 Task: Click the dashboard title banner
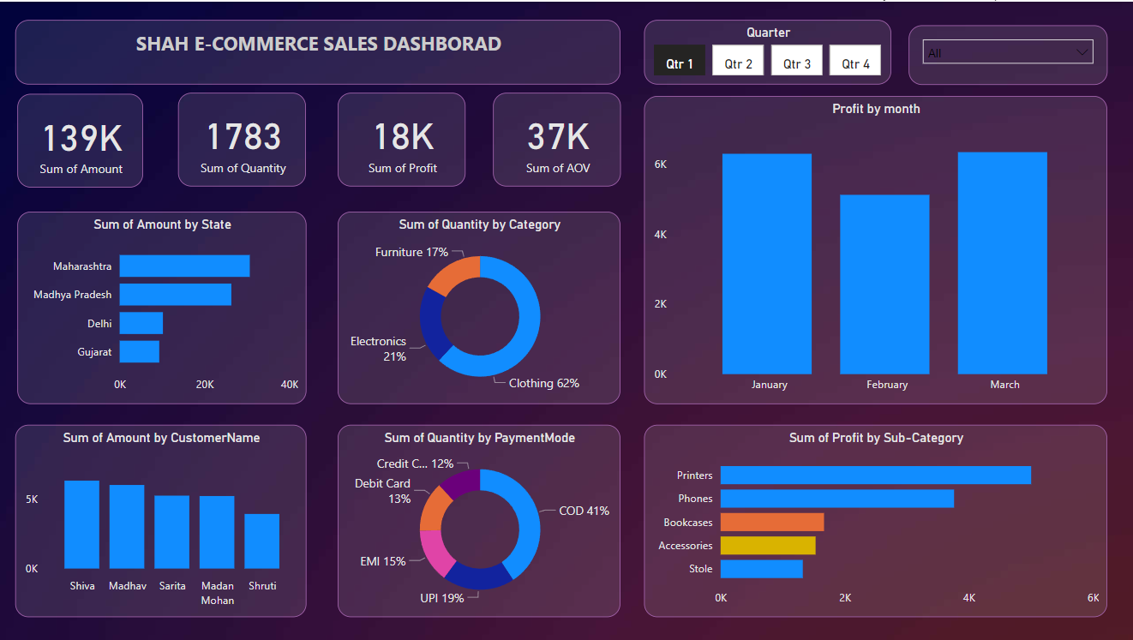click(317, 52)
